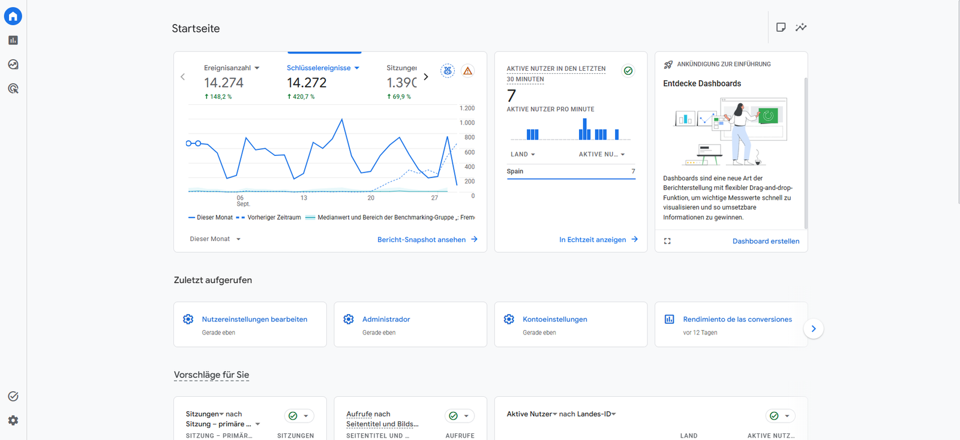Open the status dropdown on Aufrufe nach card
960x440 pixels.
point(460,416)
